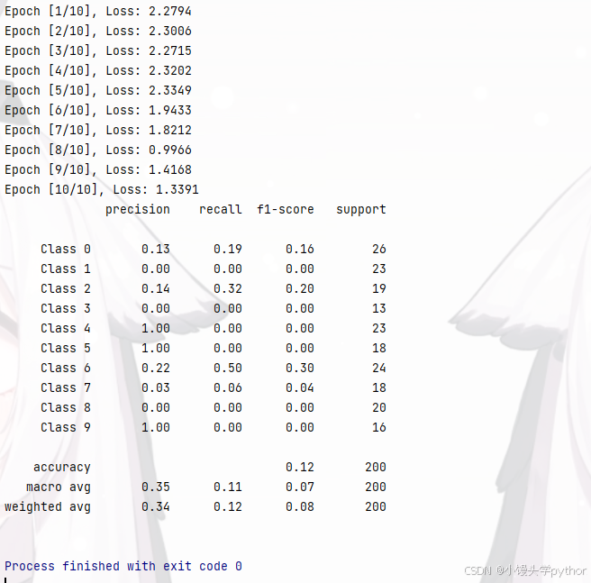Click Class 7 precision value 0.03
591x583 pixels.
(x=156, y=387)
